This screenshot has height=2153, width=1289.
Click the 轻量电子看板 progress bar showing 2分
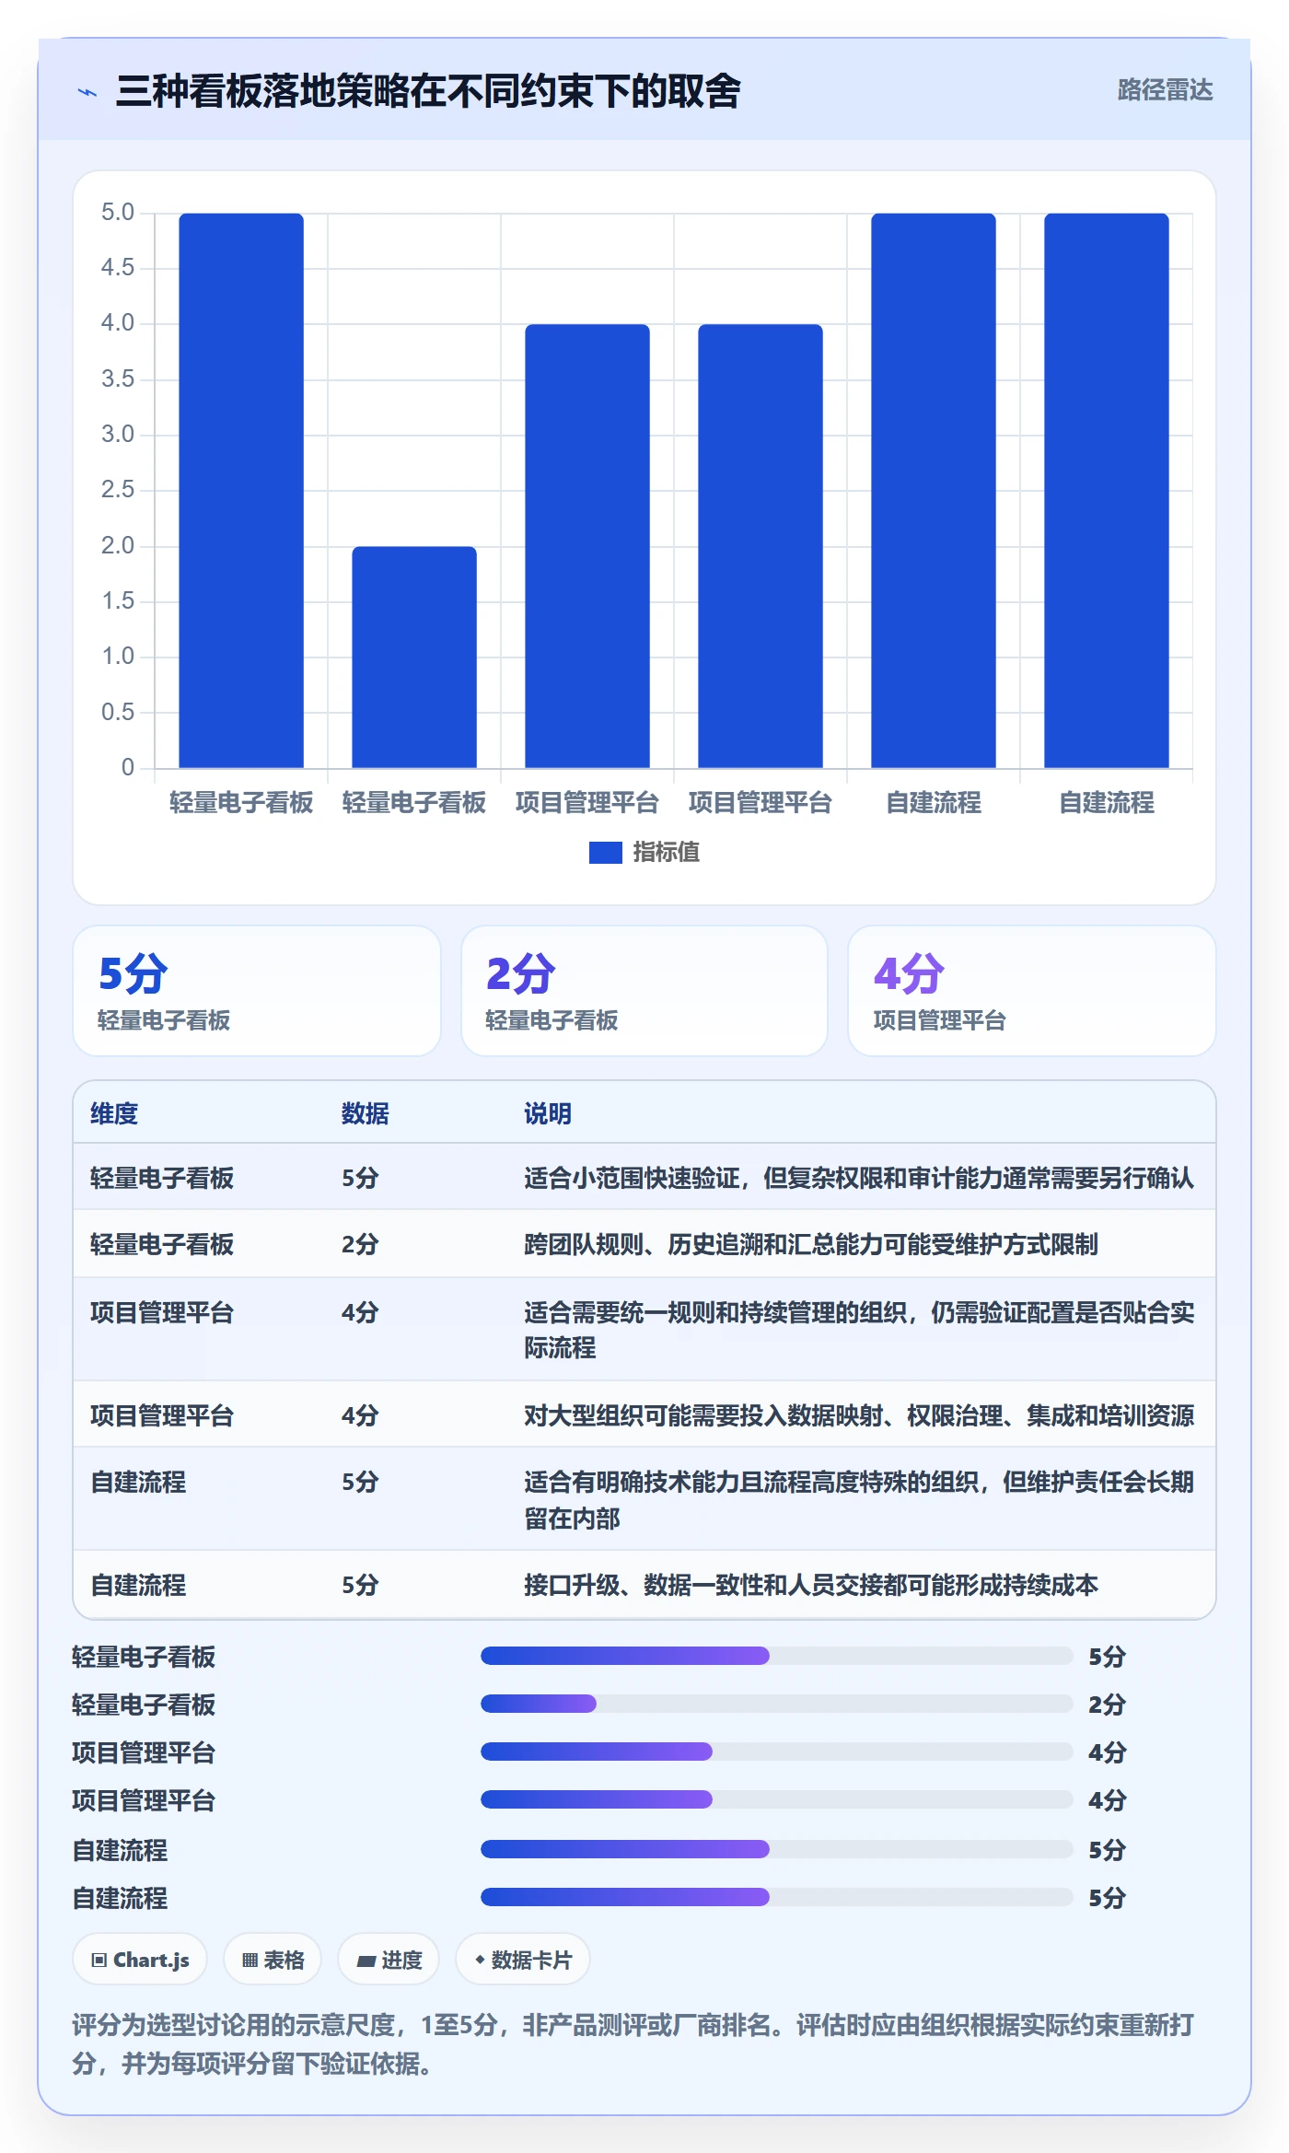pyautogui.click(x=776, y=1704)
